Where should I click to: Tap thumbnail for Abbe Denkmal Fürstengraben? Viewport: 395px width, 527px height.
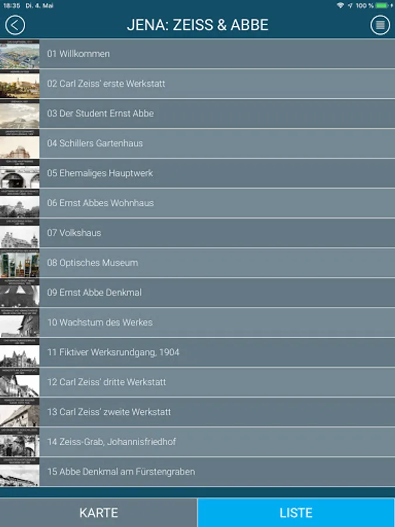point(19,471)
